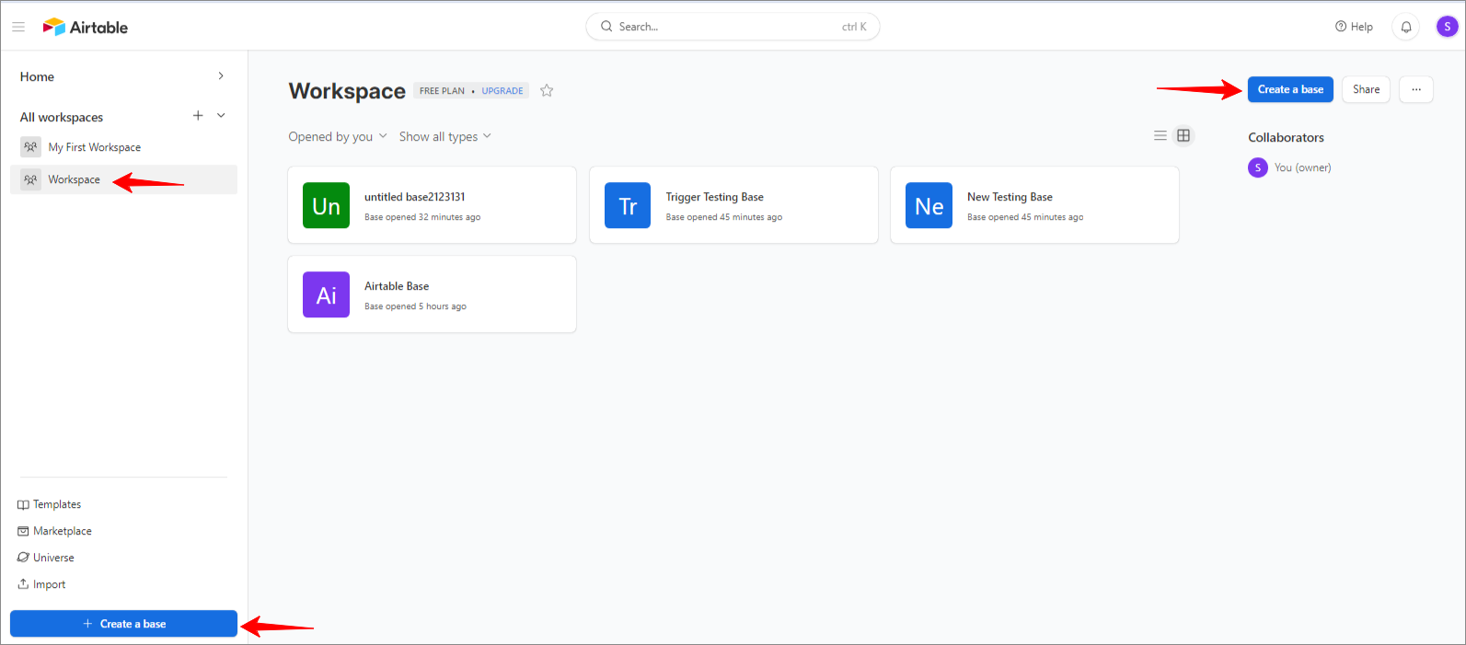
Task: Click Base opened 32 minutes ago text
Action: (422, 217)
